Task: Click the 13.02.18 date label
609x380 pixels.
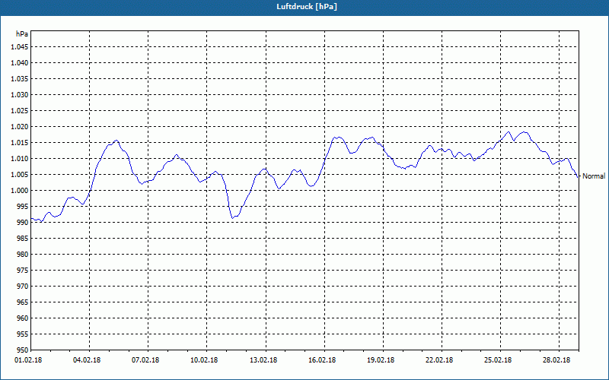Action: pyautogui.click(x=263, y=360)
